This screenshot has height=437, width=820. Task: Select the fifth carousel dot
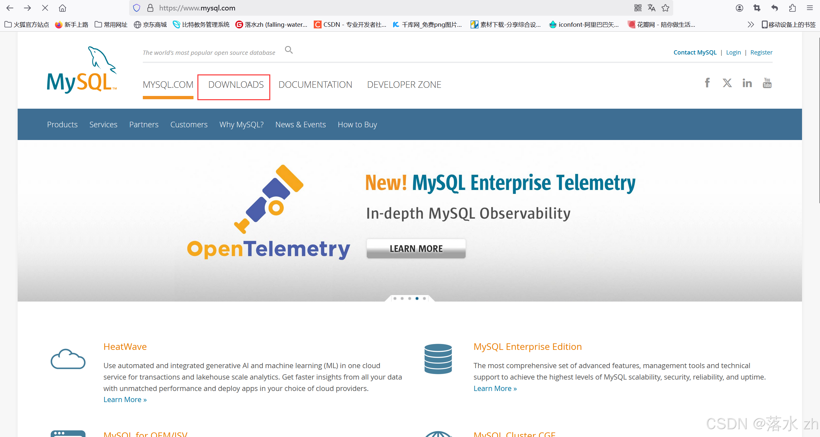click(424, 298)
